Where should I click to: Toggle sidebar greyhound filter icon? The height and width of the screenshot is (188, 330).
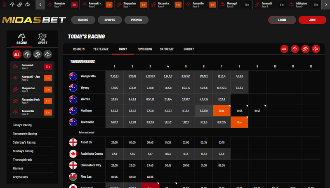click(48, 54)
